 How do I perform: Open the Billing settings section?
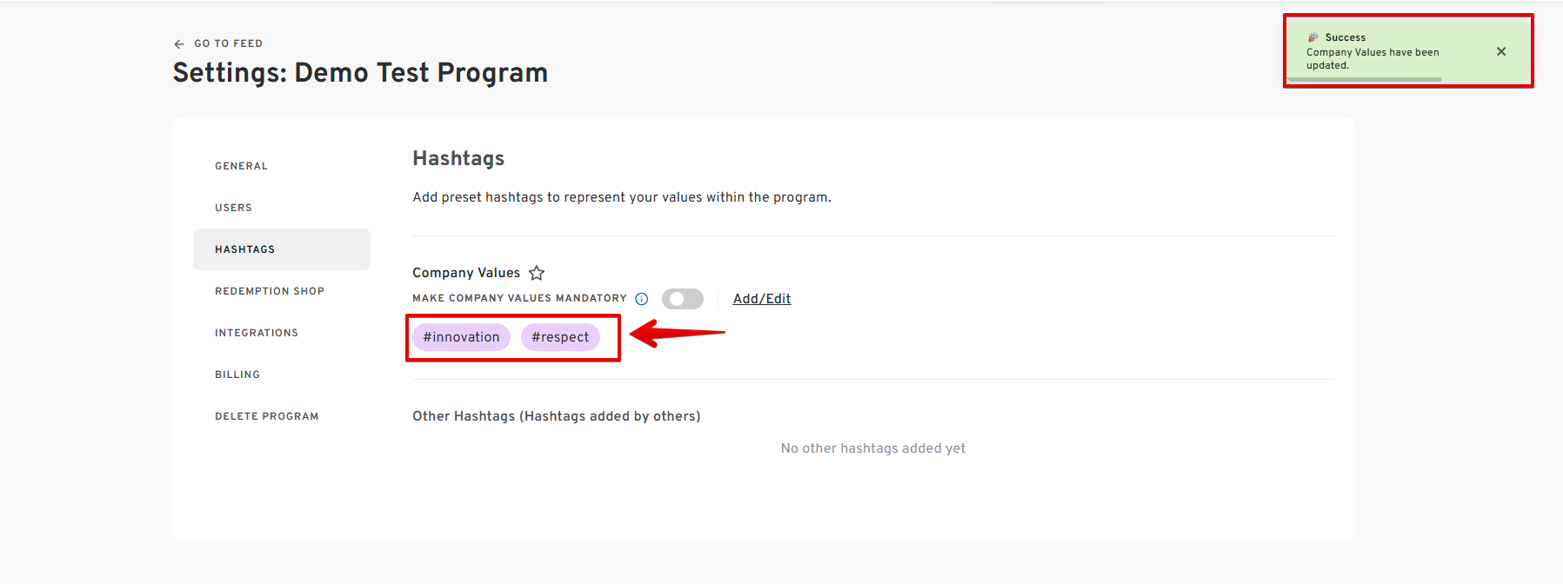pos(237,375)
